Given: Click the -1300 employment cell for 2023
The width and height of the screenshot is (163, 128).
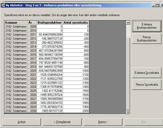Looking at the screenshot, I should point(76,83).
